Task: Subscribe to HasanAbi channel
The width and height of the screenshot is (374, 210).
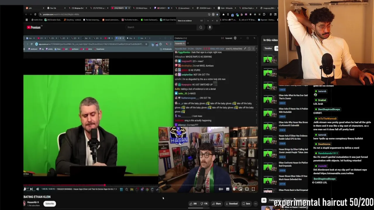Action: (49, 204)
